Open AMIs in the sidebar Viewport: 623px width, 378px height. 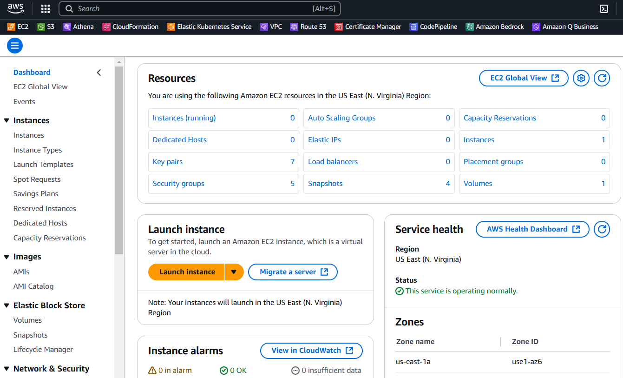click(x=21, y=272)
